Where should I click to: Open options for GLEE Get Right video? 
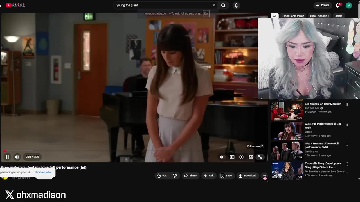[x=347, y=124]
